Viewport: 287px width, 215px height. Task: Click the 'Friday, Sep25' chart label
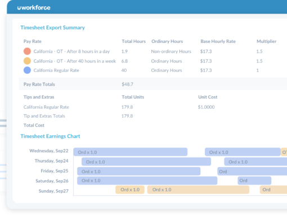(55, 171)
